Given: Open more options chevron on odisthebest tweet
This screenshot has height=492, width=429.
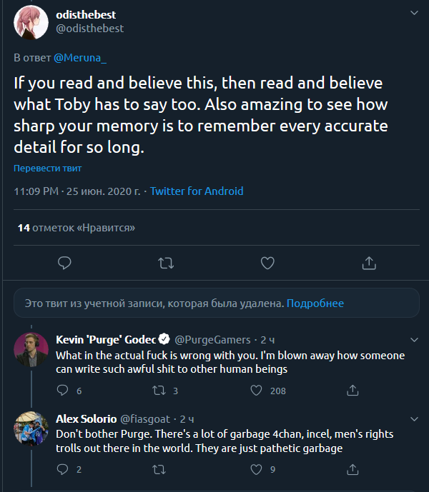Looking at the screenshot, I should [x=414, y=14].
